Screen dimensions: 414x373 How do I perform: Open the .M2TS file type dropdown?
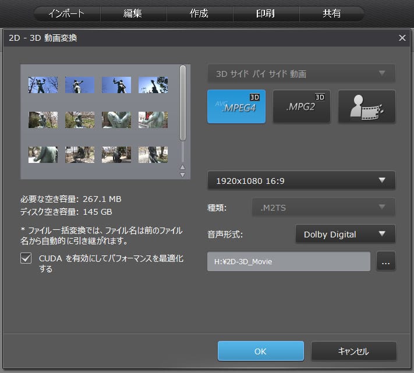[x=323, y=207]
